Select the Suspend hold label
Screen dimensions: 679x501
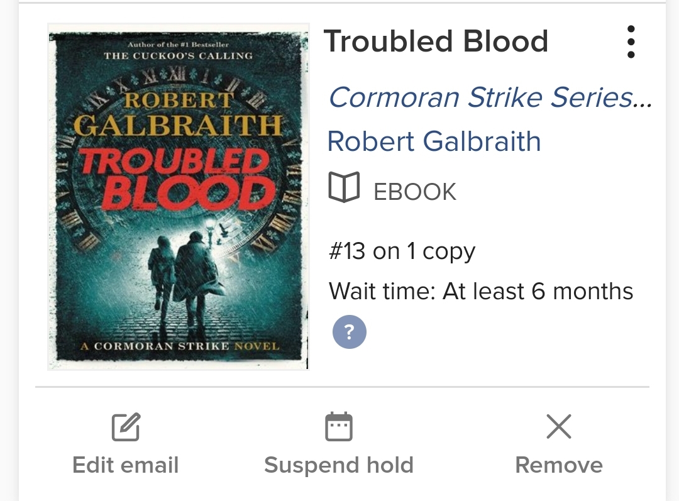pos(339,465)
